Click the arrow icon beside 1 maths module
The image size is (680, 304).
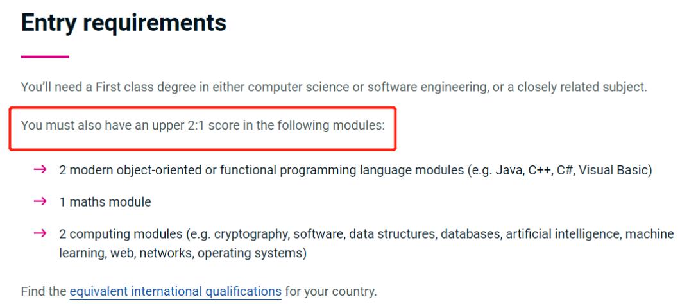click(x=39, y=202)
